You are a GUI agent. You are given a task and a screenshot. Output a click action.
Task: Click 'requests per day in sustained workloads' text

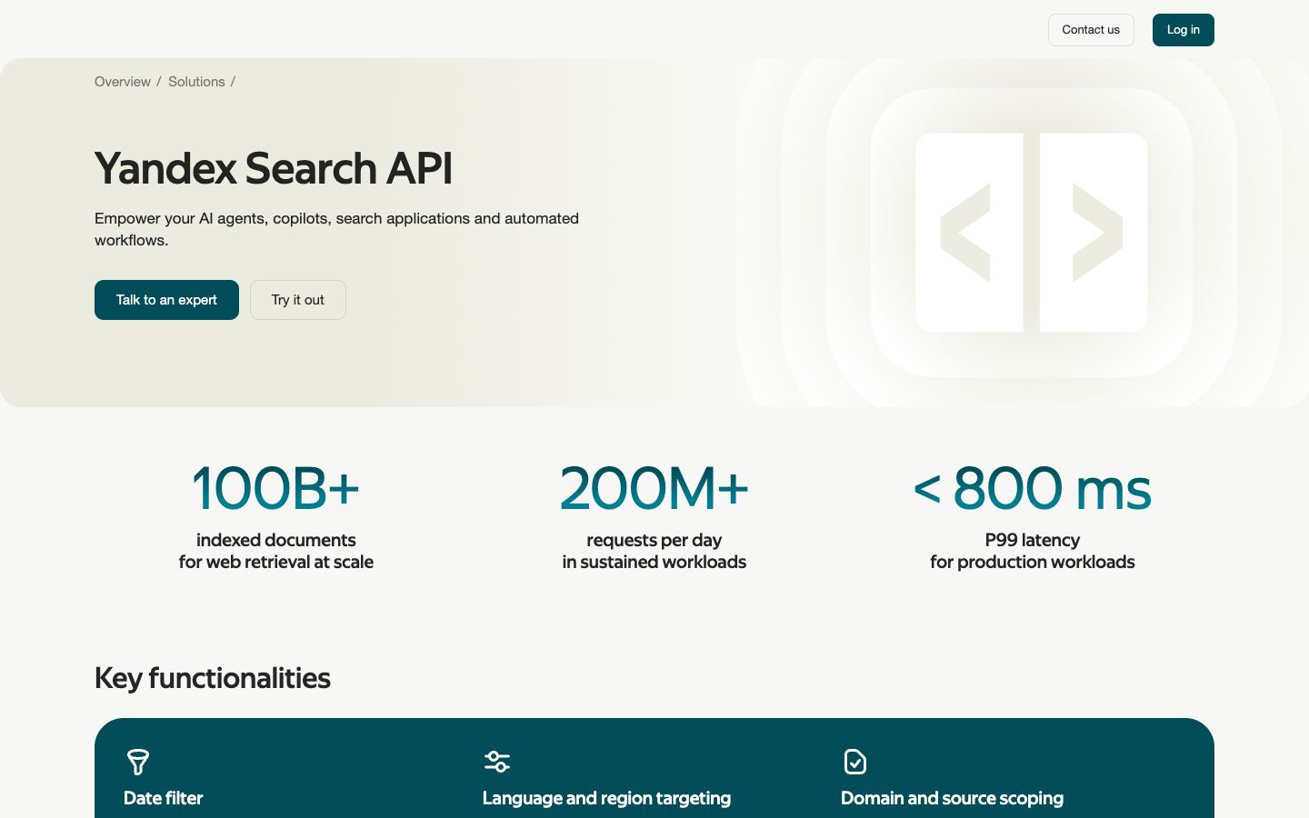pos(654,551)
